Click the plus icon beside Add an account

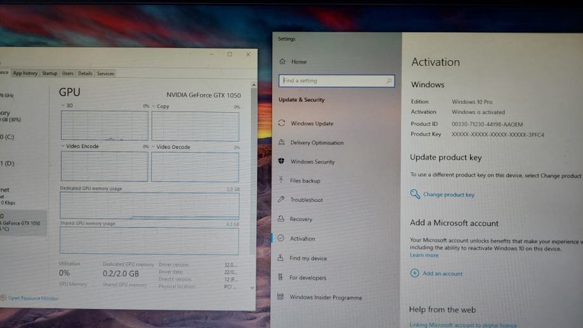(x=414, y=273)
